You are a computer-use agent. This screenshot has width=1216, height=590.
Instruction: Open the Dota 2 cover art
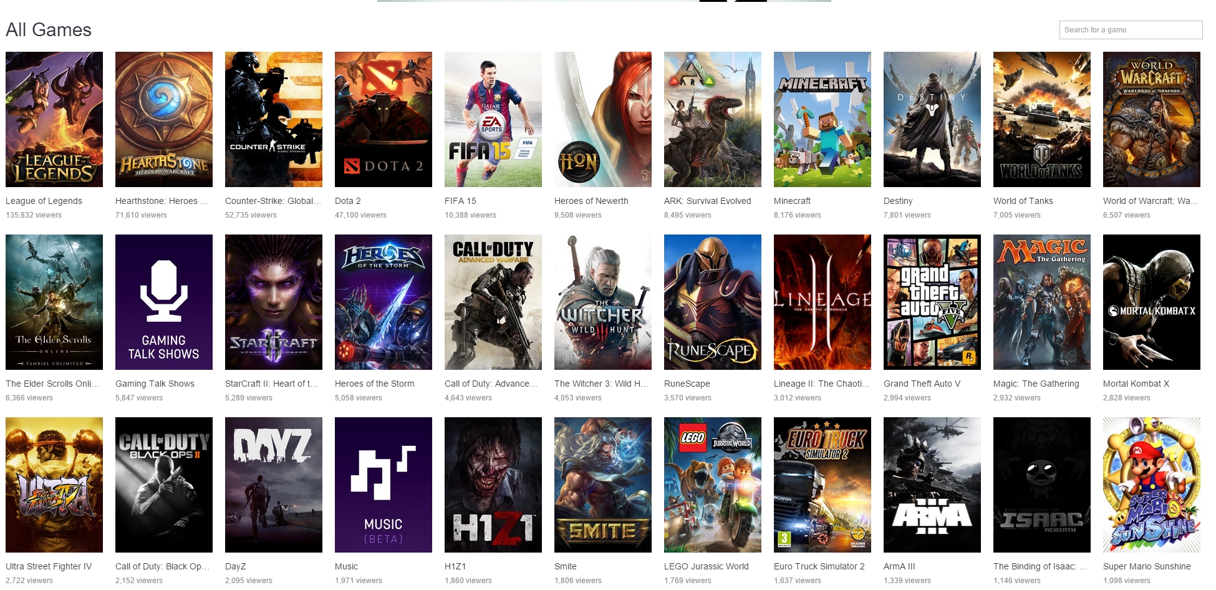(x=384, y=119)
